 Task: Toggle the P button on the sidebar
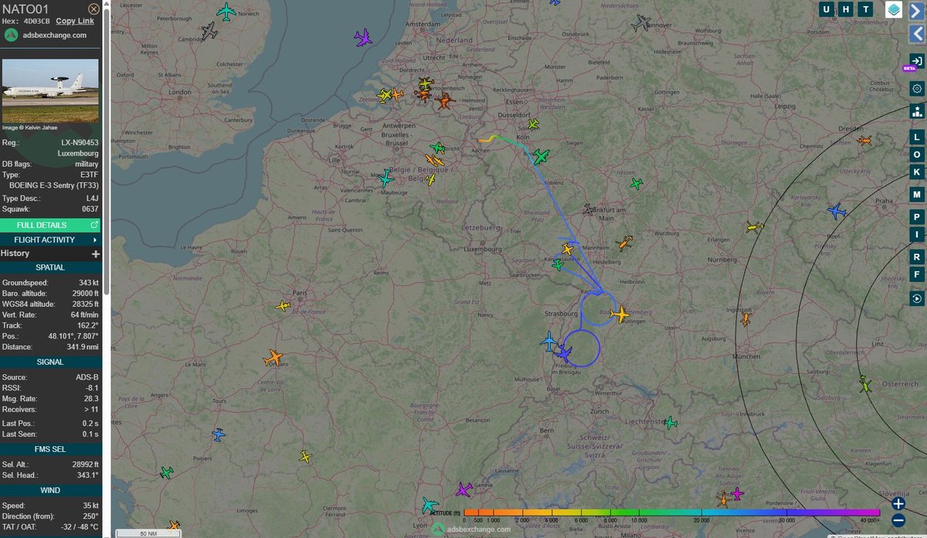(917, 216)
